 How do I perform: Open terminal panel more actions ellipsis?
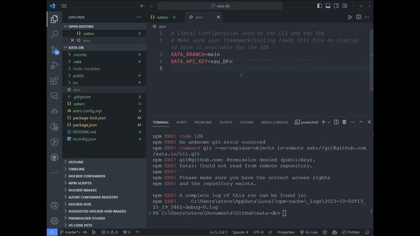tap(353, 123)
